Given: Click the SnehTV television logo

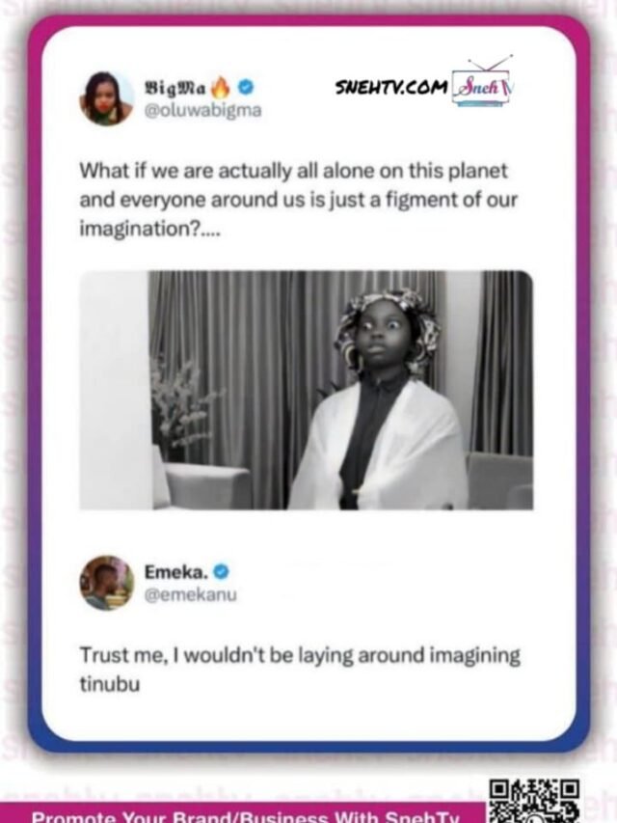Looking at the screenshot, I should [484, 81].
